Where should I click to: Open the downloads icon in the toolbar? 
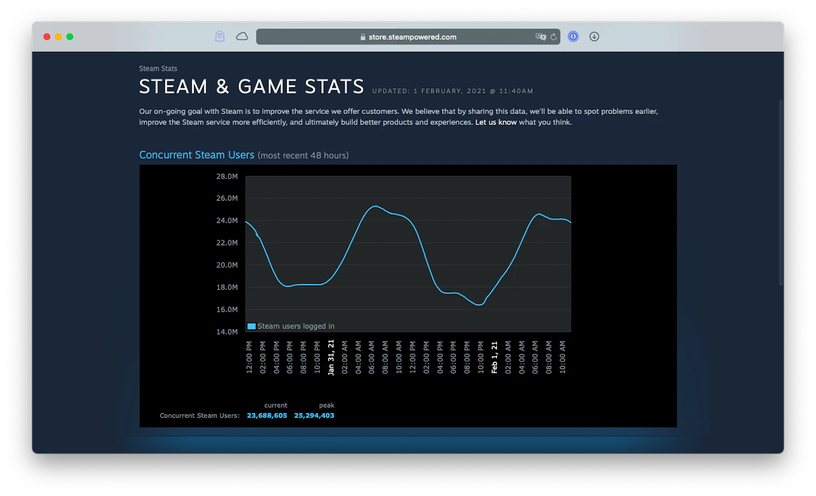pos(594,37)
